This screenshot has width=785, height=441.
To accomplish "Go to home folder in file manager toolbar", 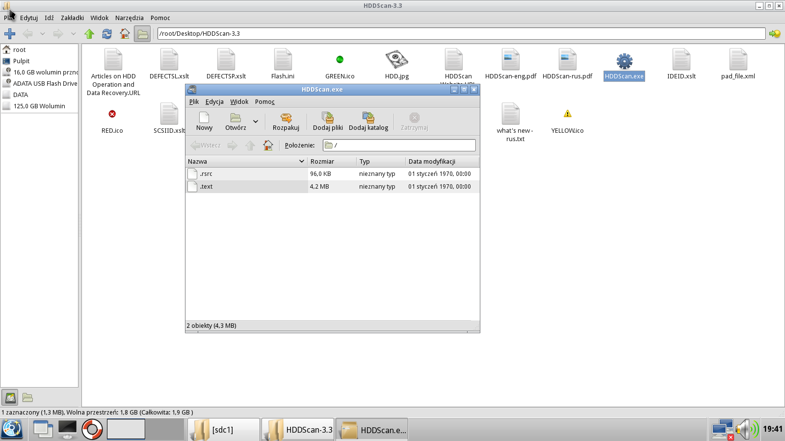I will [125, 34].
